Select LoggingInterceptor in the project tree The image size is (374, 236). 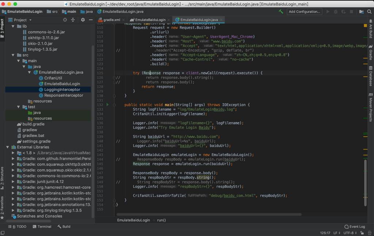(62, 89)
